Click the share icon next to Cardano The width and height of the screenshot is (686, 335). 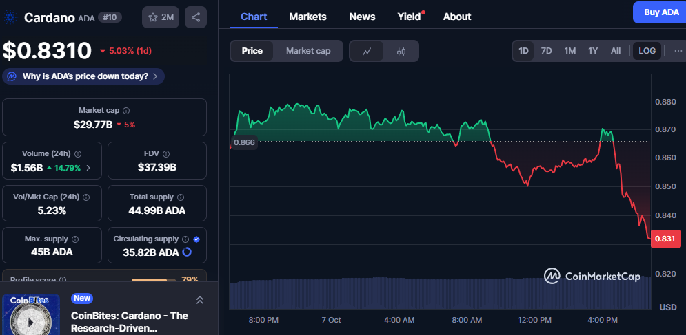pos(196,17)
